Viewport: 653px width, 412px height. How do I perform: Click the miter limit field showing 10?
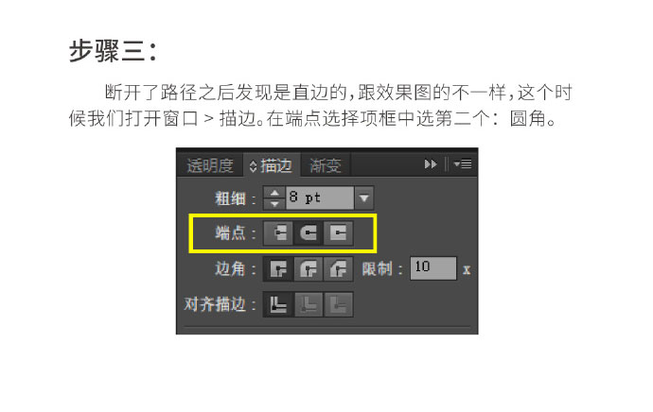(x=433, y=268)
